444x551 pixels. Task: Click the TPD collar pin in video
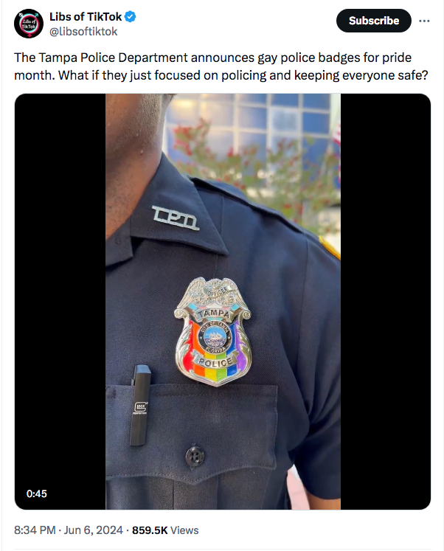pyautogui.click(x=176, y=218)
